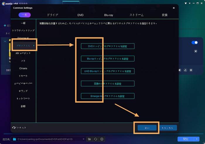
Task: Select the 一般 top tab
Action: click(x=25, y=15)
